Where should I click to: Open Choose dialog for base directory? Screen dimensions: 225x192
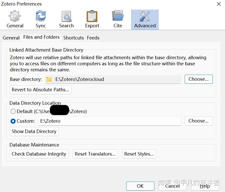click(199, 79)
